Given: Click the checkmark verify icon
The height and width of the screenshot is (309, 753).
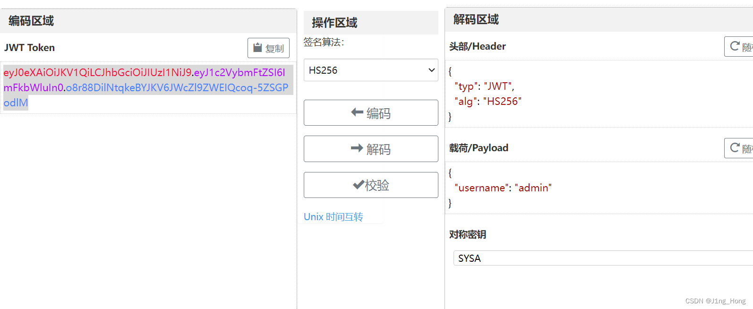Looking at the screenshot, I should click(x=359, y=185).
